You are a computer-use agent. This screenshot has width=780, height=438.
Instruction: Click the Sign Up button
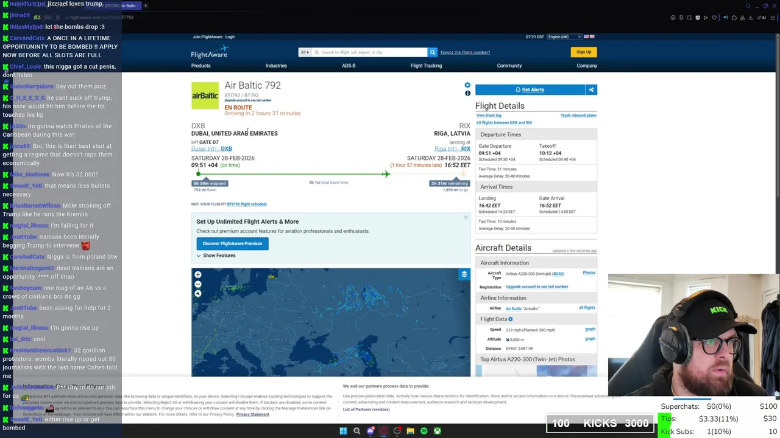584,52
